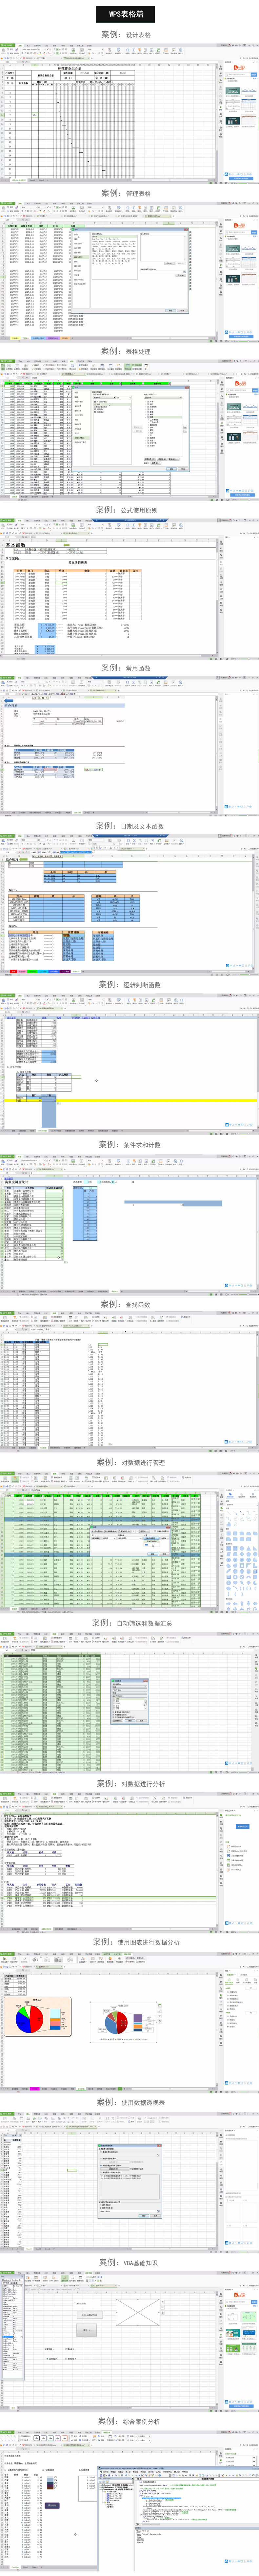The height and width of the screenshot is (2576, 259).
Task: Select the heading 案例:查找函数
Action: point(127,1304)
